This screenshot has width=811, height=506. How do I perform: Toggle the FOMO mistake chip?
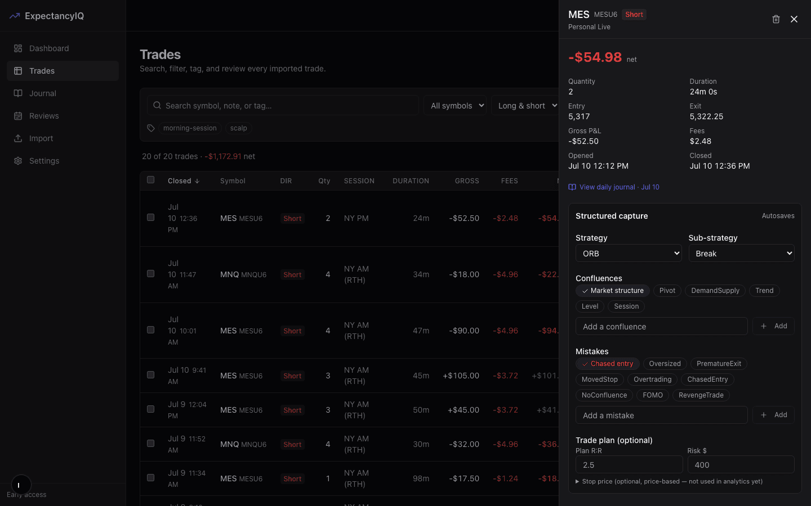[653, 395]
